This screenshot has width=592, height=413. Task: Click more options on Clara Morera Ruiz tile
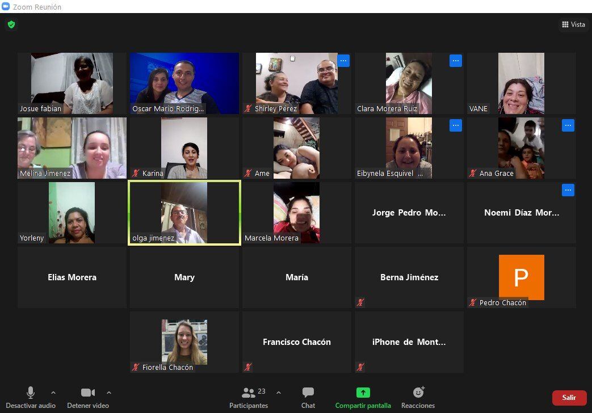click(x=456, y=61)
